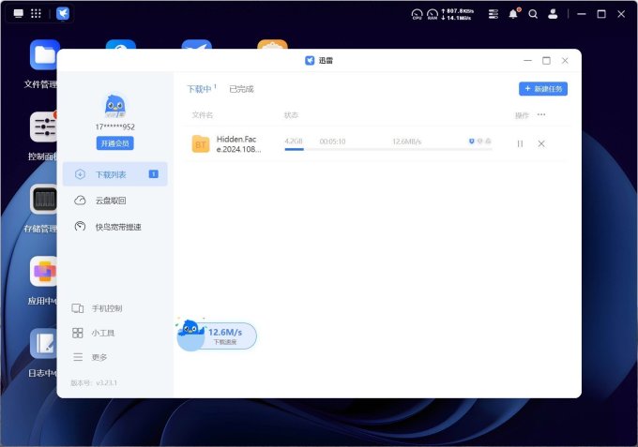The image size is (638, 447).
Task: Open the notifications bell
Action: point(513,14)
